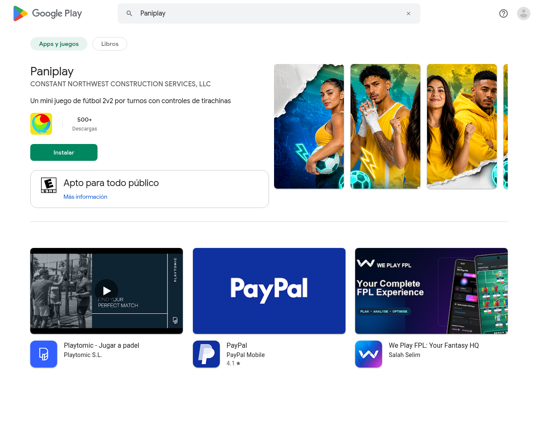Click the Apto para todo público text
The image size is (538, 421).
[x=111, y=183]
